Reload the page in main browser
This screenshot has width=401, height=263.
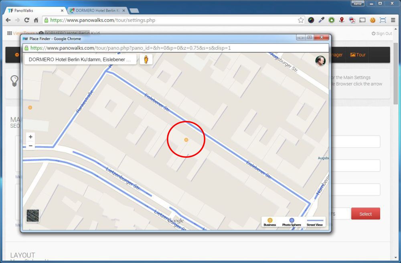(x=27, y=20)
